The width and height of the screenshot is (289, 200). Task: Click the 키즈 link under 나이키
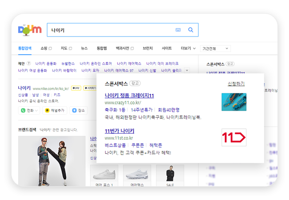tap(57, 95)
